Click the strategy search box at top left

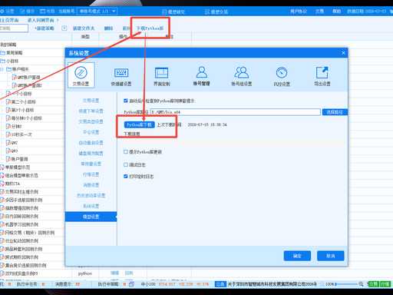14,28
